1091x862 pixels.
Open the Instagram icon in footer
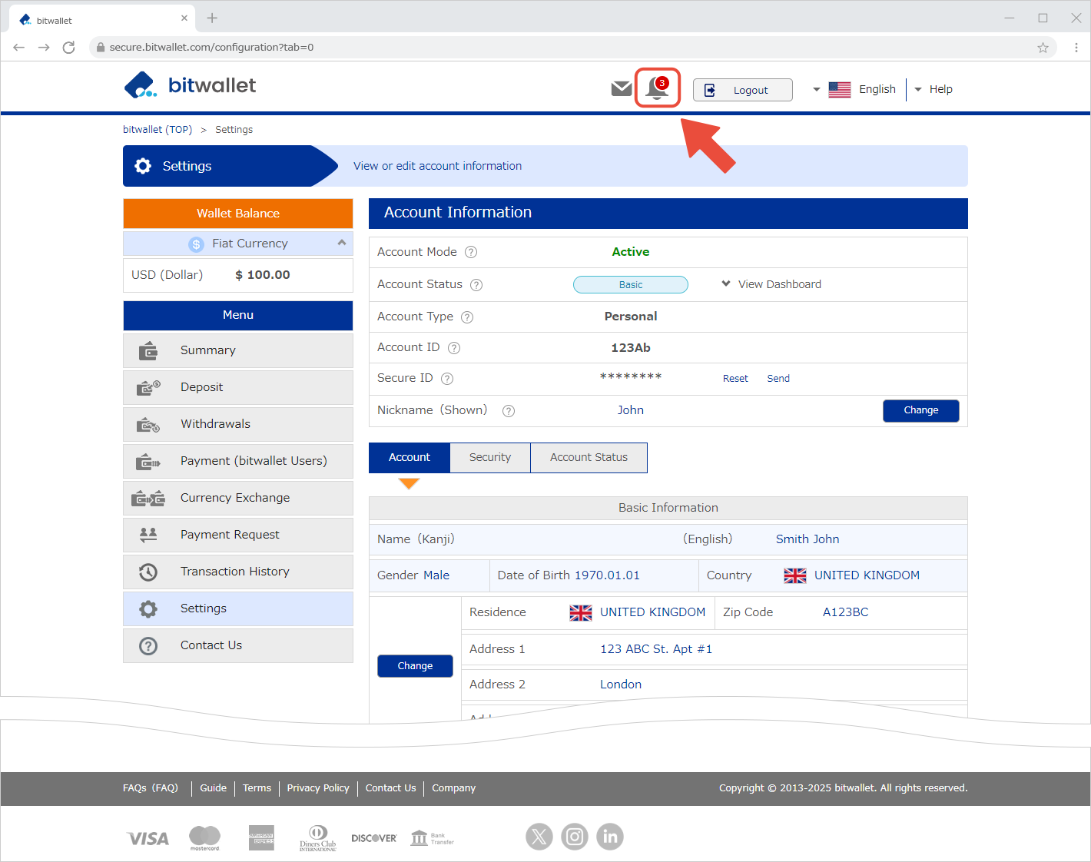575,837
